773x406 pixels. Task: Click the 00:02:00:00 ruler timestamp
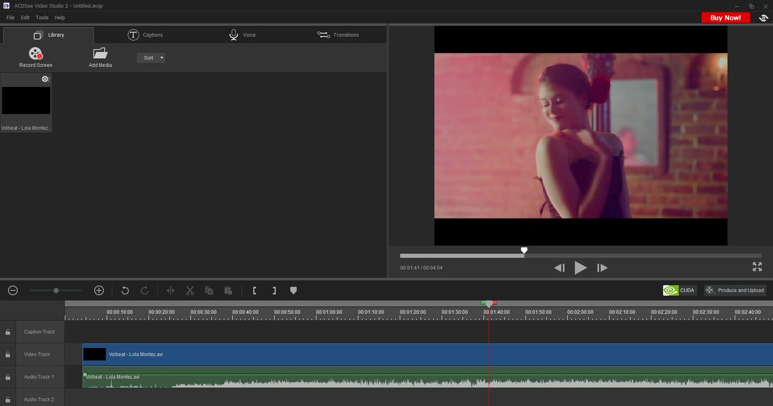point(580,313)
